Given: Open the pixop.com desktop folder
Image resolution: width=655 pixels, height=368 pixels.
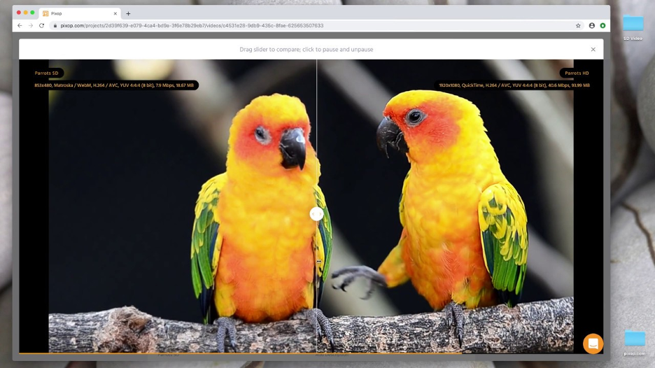Looking at the screenshot, I should [x=635, y=343].
